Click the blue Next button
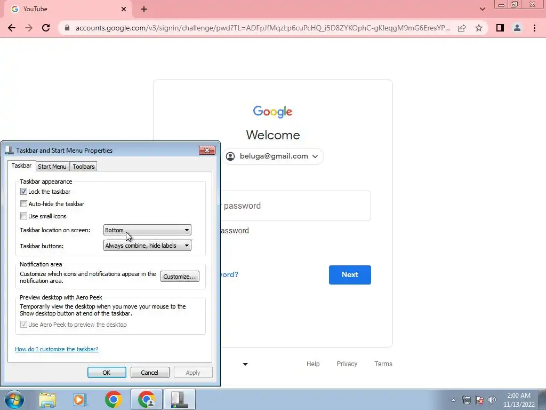Image resolution: width=546 pixels, height=410 pixels. pyautogui.click(x=350, y=275)
